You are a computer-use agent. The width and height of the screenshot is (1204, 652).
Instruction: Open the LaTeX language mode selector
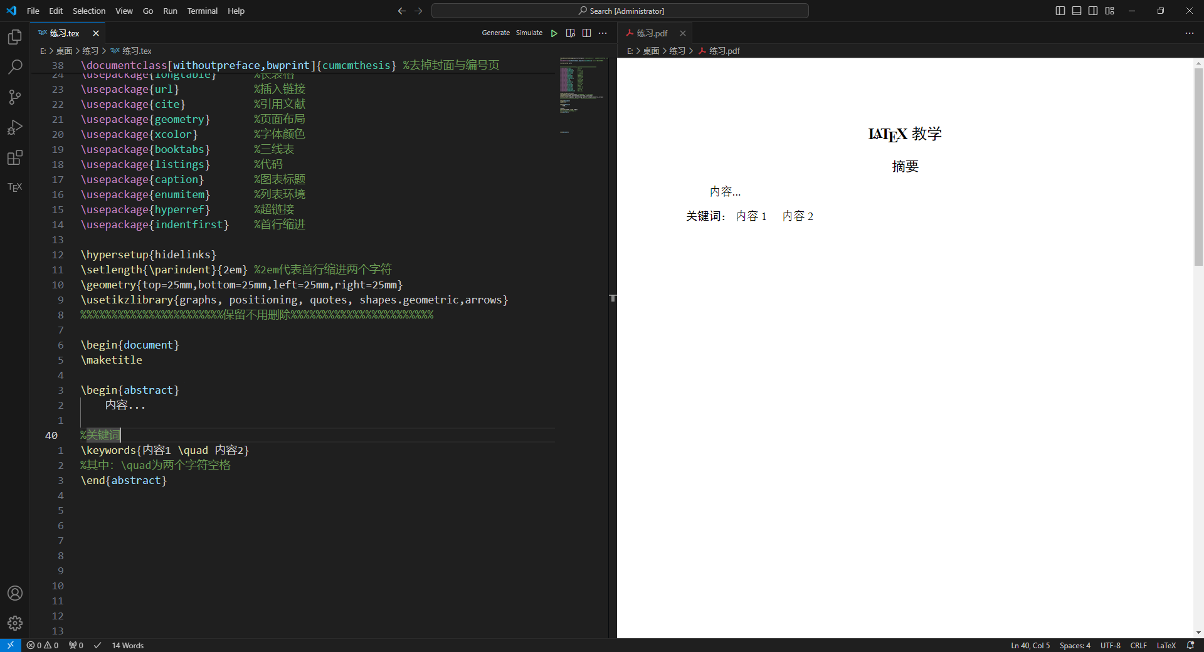pos(1166,645)
